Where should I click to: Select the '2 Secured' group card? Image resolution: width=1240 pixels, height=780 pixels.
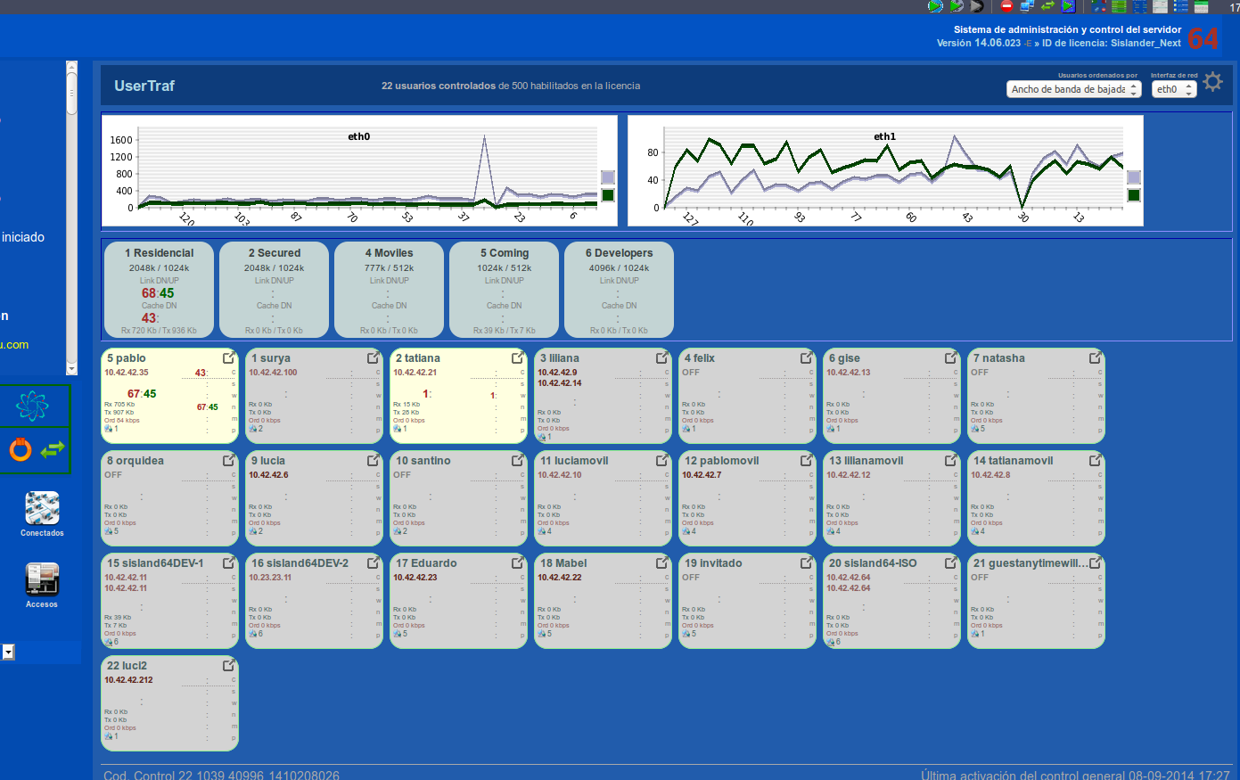tap(274, 290)
